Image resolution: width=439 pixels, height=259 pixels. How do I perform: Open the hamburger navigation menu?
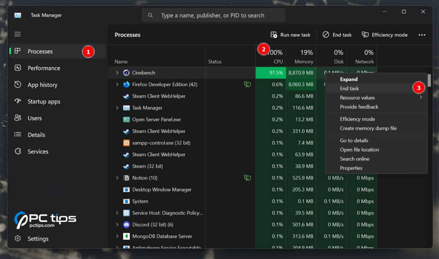click(x=17, y=34)
